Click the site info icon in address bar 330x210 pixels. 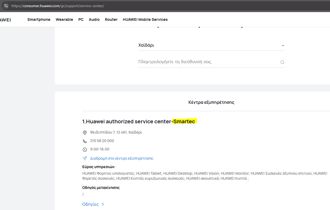point(6,6)
